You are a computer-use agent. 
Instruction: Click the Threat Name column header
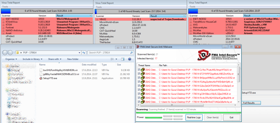[x=147, y=65]
